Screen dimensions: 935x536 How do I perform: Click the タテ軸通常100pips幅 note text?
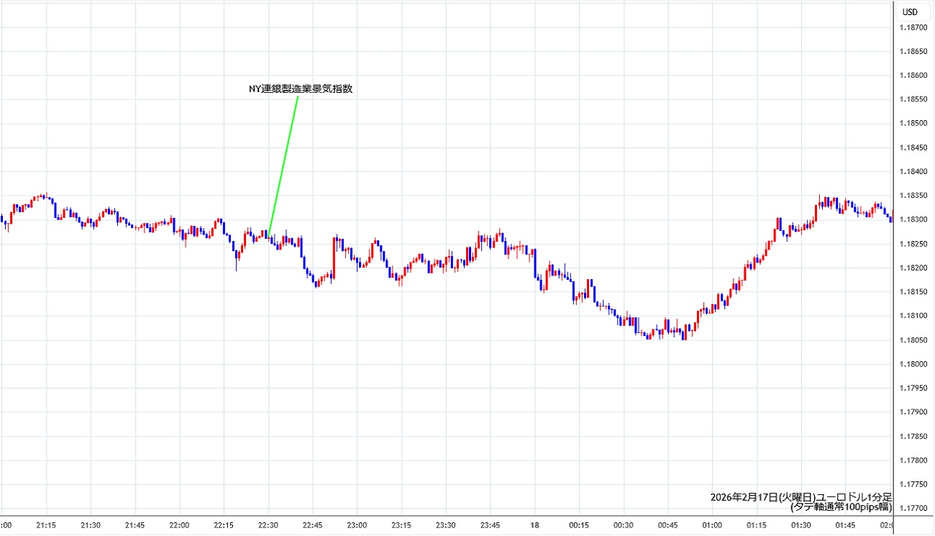click(x=841, y=507)
